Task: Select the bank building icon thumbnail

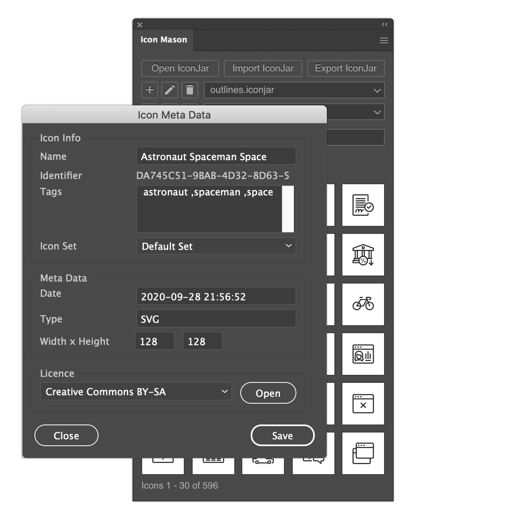Action: tap(363, 255)
